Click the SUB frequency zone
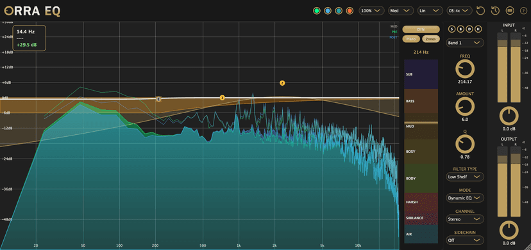Viewport: 531px width, 250px height. [x=421, y=74]
